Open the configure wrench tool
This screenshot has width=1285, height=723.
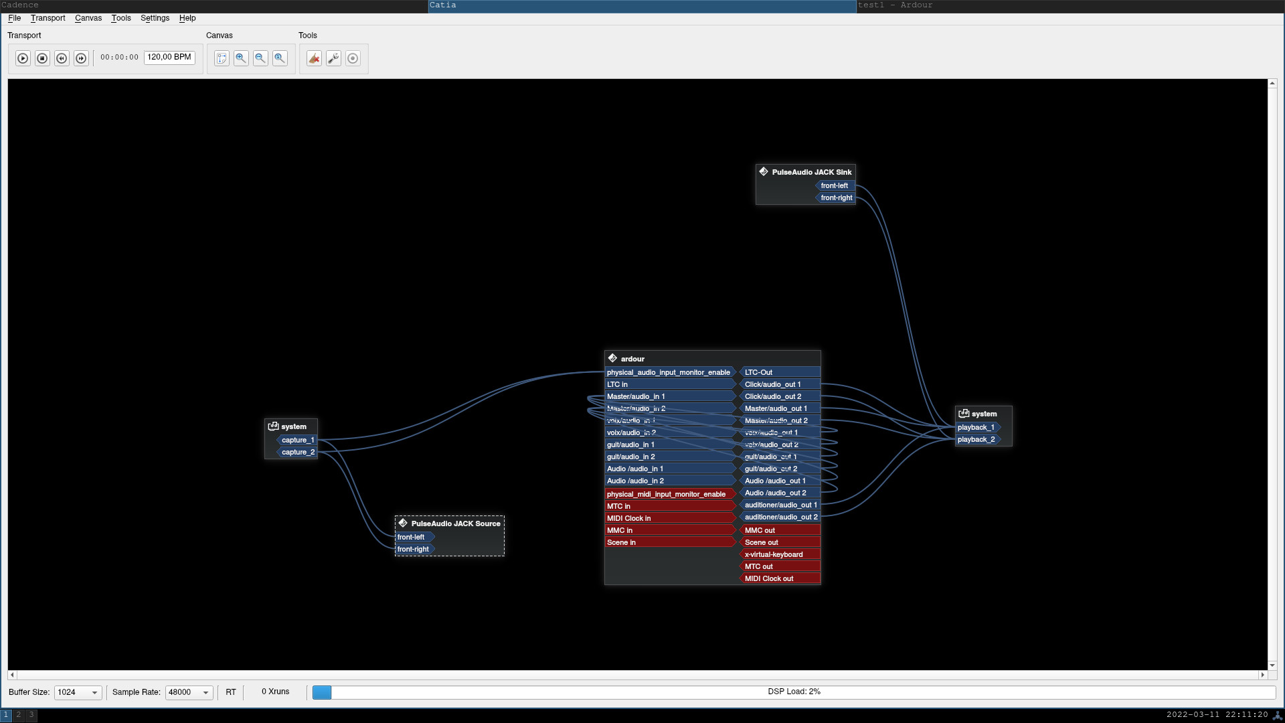(x=333, y=58)
